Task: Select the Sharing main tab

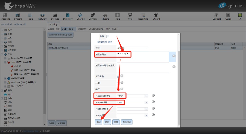Action: tap(53, 25)
